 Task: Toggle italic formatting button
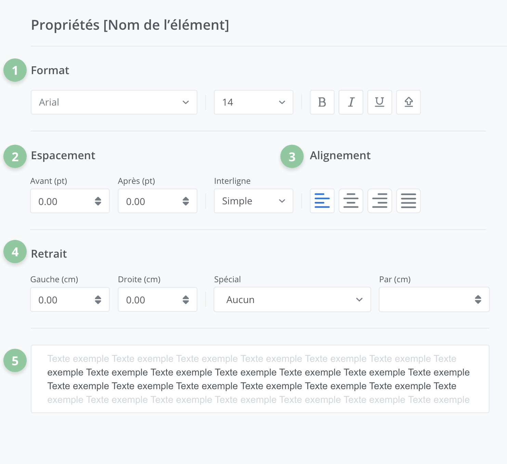point(351,102)
